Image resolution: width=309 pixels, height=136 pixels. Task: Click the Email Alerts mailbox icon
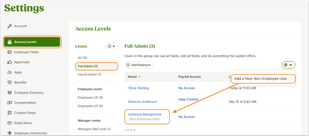9,123
